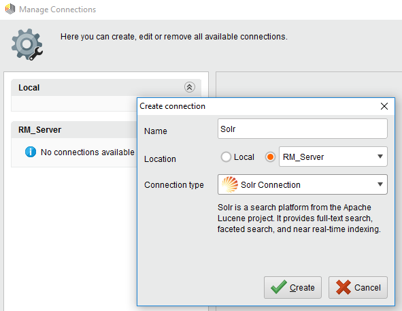
Task: Click the Name field containing Solr
Action: coord(303,129)
